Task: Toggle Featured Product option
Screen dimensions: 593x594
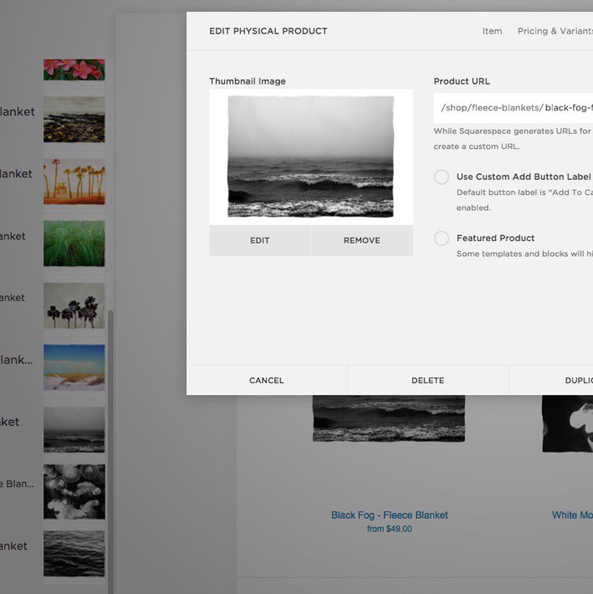Action: (442, 238)
